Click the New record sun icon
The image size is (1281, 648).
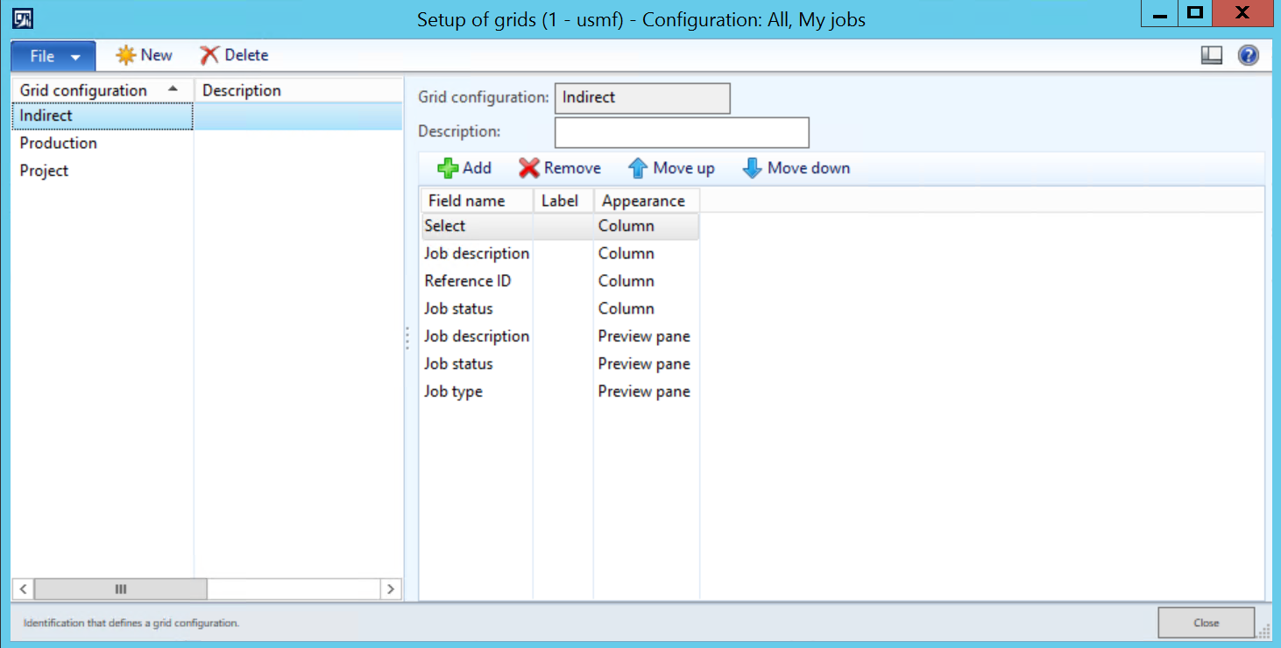(126, 55)
